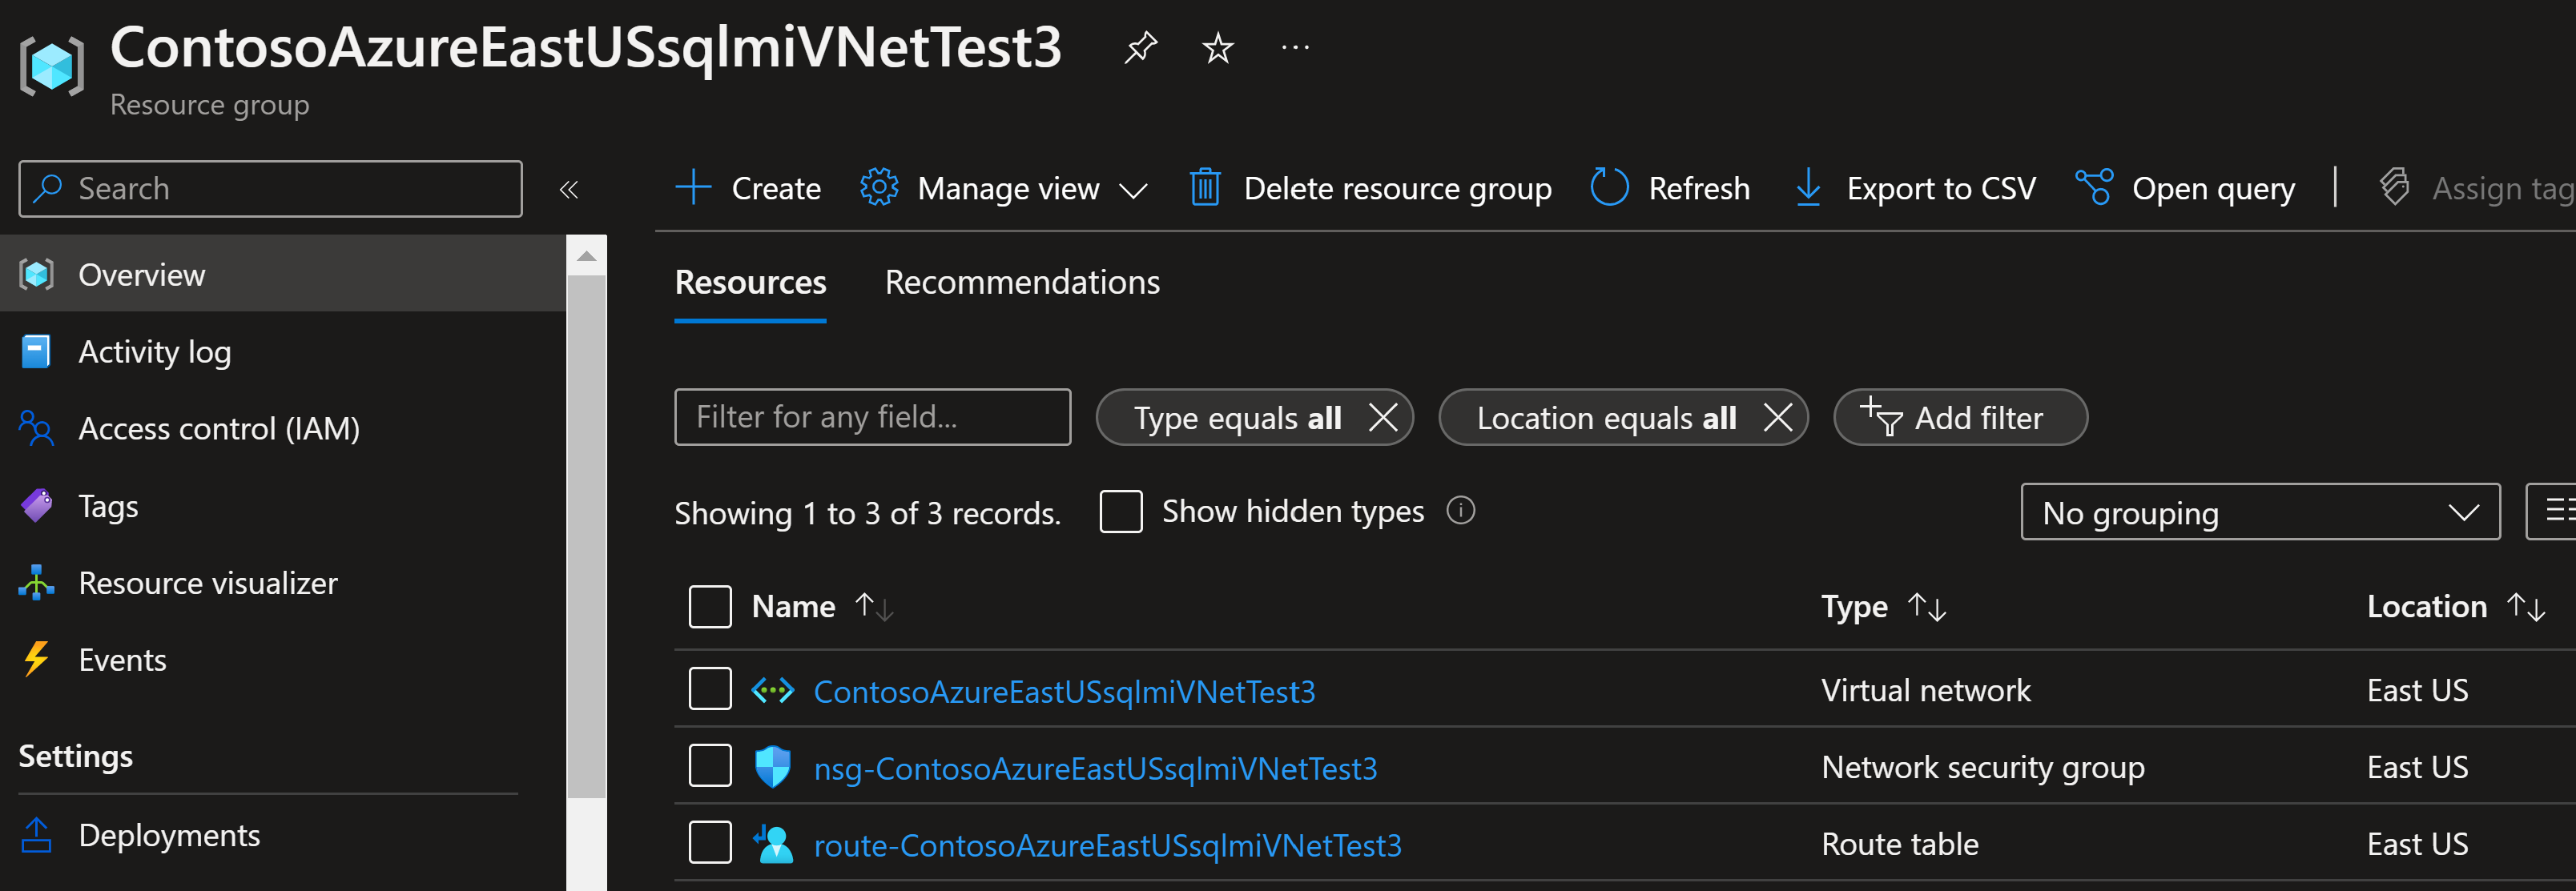
Task: Check the nsg-ContosoAzureEastUSsqlmiVNetTest3 row checkbox
Action: point(710,767)
